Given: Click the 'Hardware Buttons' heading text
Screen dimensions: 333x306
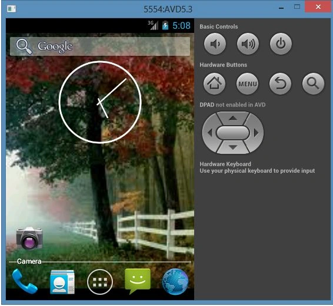Looking at the screenshot, I should [x=223, y=65].
